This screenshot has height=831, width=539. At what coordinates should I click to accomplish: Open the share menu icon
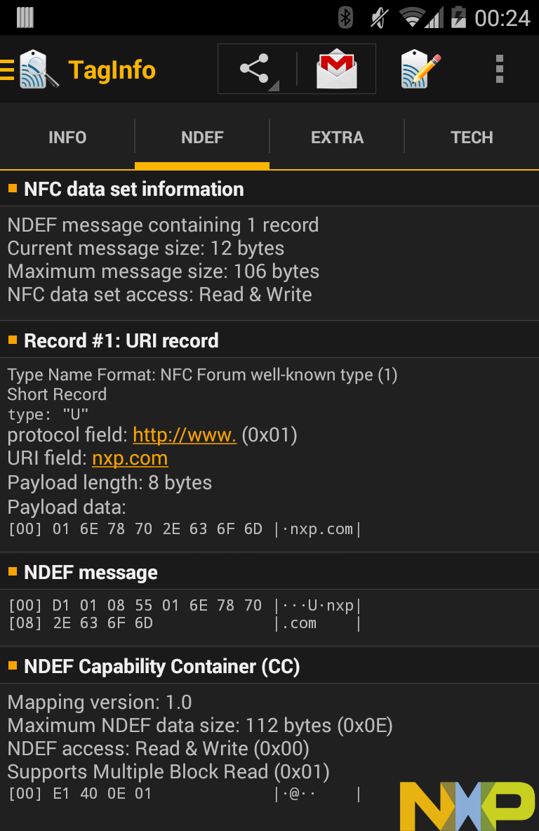tap(254, 68)
